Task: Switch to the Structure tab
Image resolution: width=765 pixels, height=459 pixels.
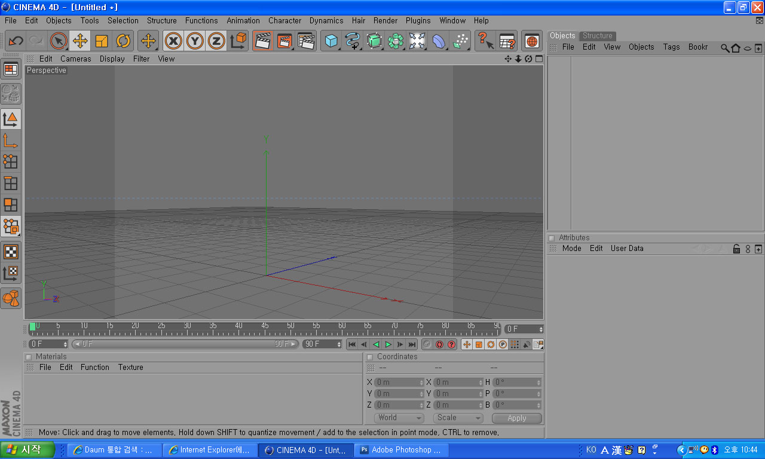Action: click(x=598, y=36)
